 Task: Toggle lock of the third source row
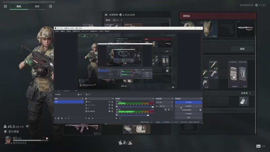[112, 108]
